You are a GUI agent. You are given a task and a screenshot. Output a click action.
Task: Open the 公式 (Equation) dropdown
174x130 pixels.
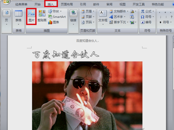point(148,11)
